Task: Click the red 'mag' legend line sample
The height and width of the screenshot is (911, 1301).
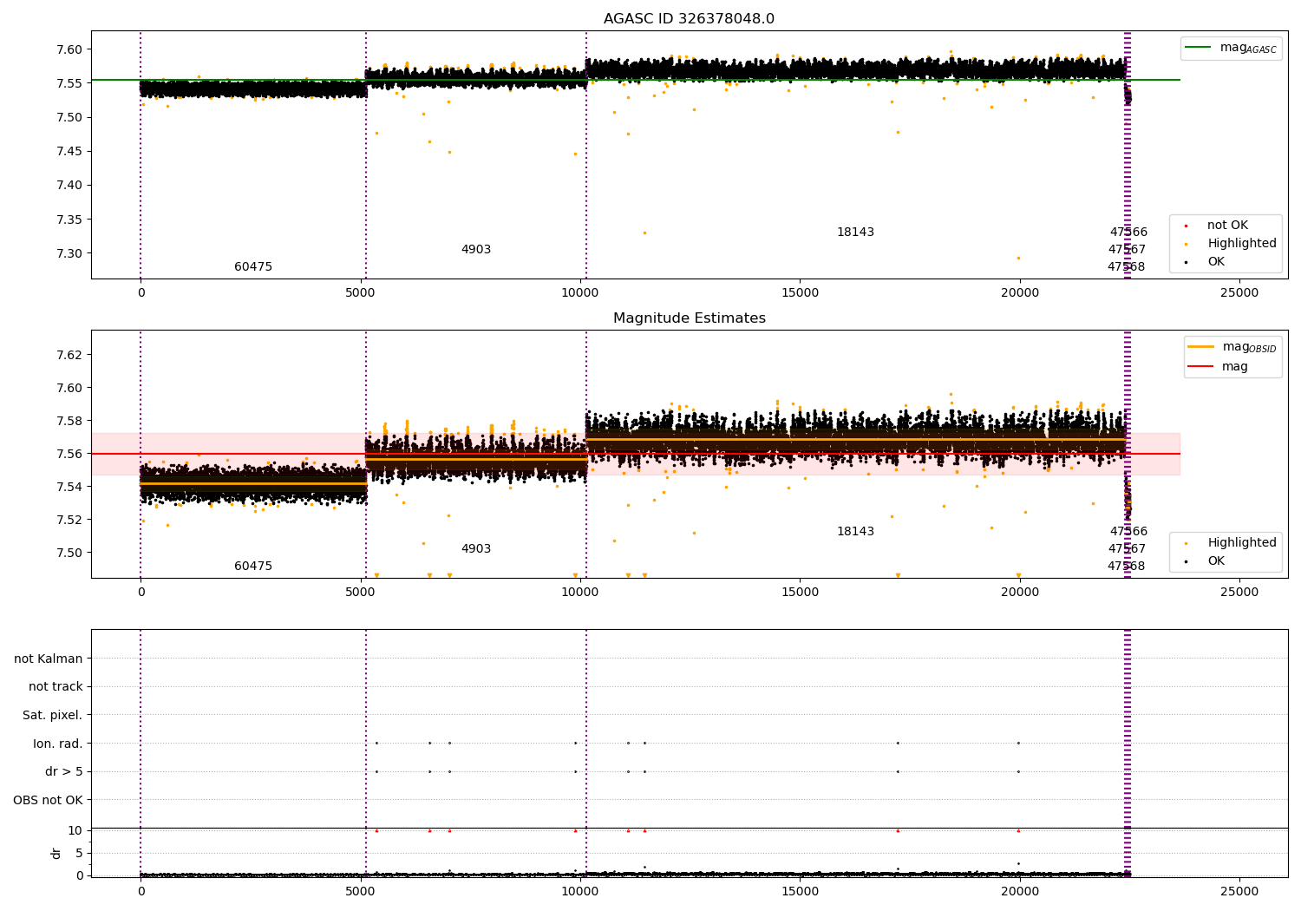Action: coord(1200,367)
